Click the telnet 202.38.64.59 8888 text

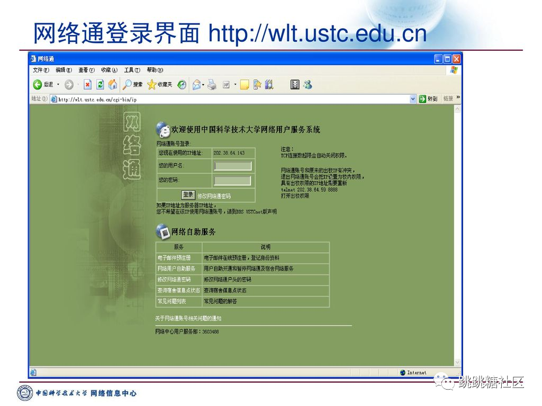[309, 190]
